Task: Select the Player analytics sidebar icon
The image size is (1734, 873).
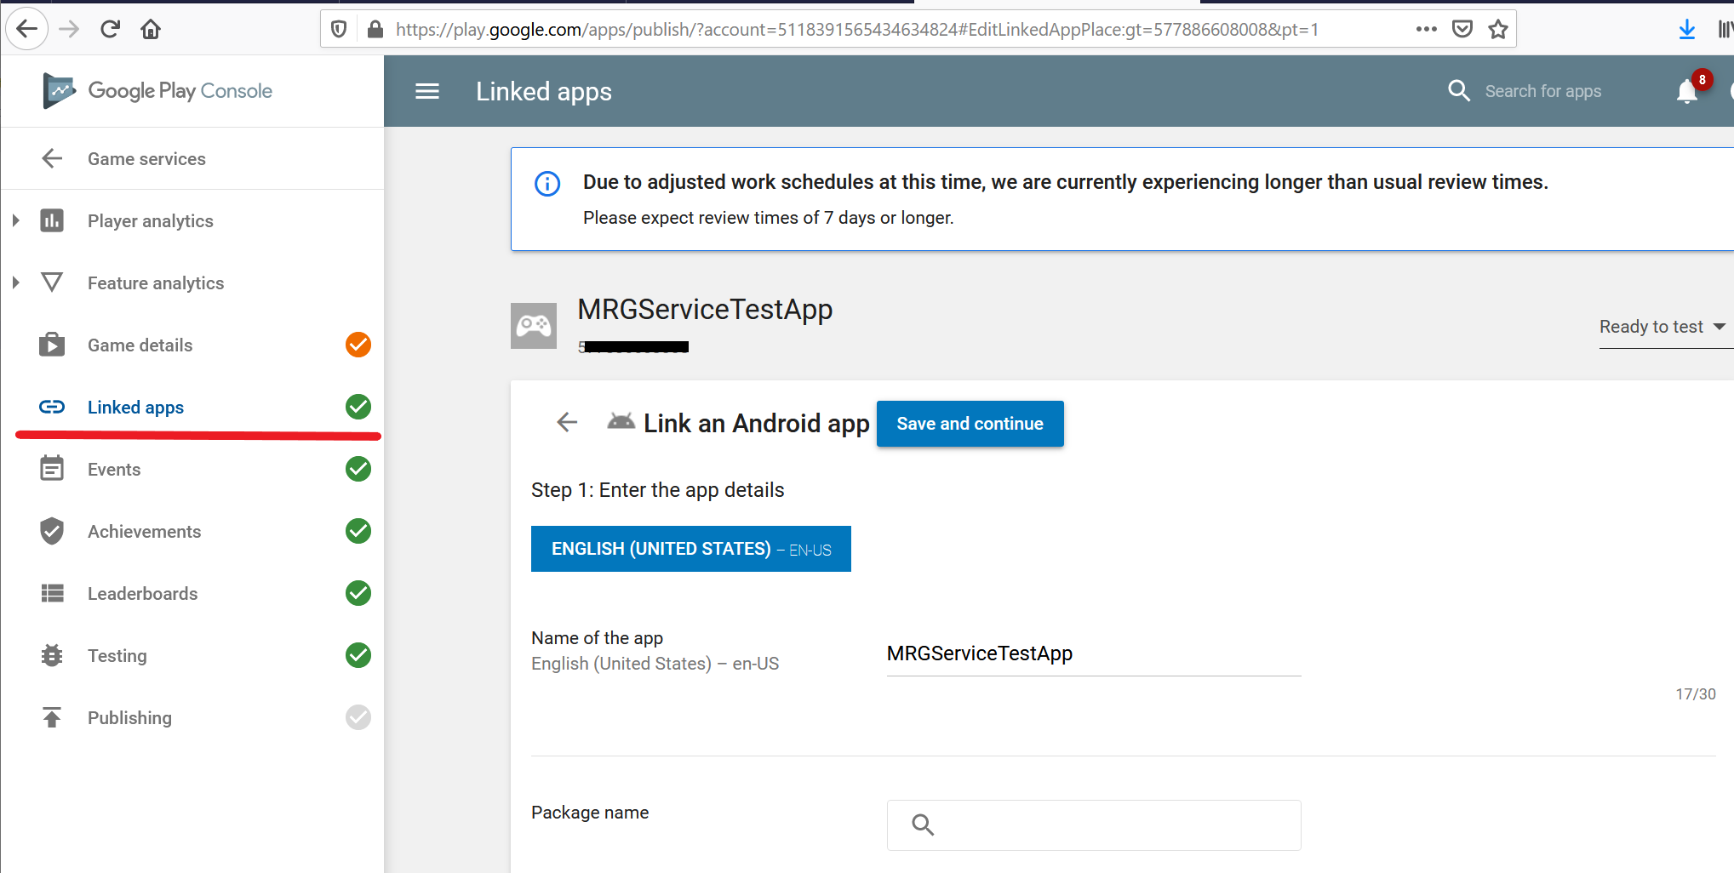Action: click(x=52, y=220)
